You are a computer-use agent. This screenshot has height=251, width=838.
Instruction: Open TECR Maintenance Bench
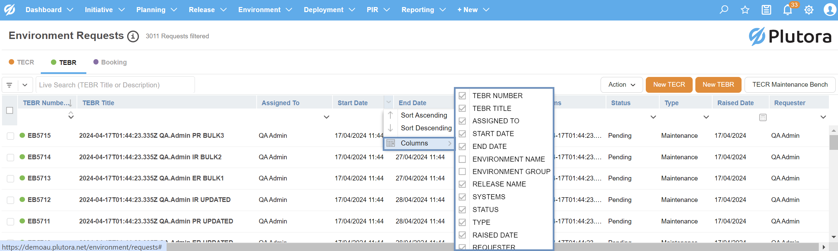point(790,85)
